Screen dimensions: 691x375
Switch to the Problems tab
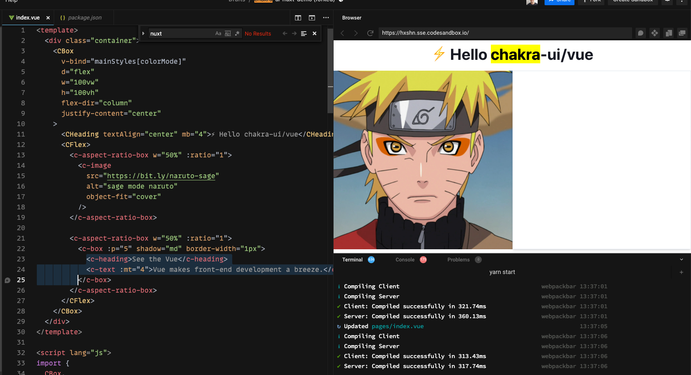pyautogui.click(x=458, y=260)
